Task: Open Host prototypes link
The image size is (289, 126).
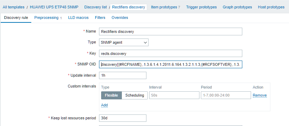Action: 271,7
